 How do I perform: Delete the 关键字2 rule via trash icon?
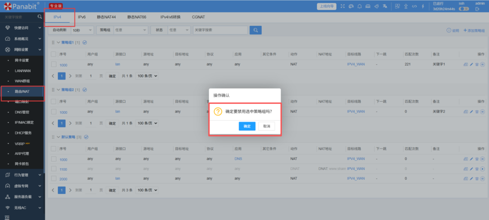coord(476,112)
